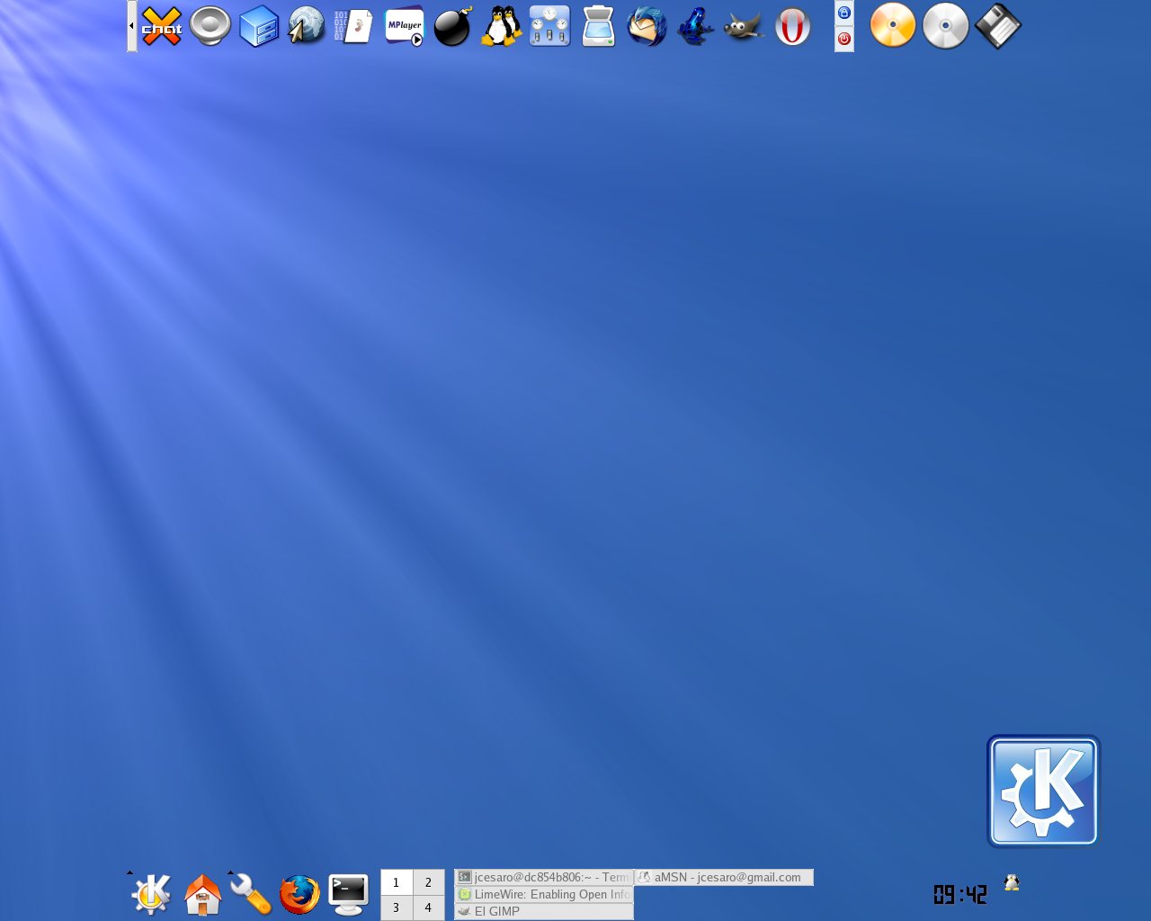
Task: Activate the El GIMP taskbar entry
Action: 544,911
